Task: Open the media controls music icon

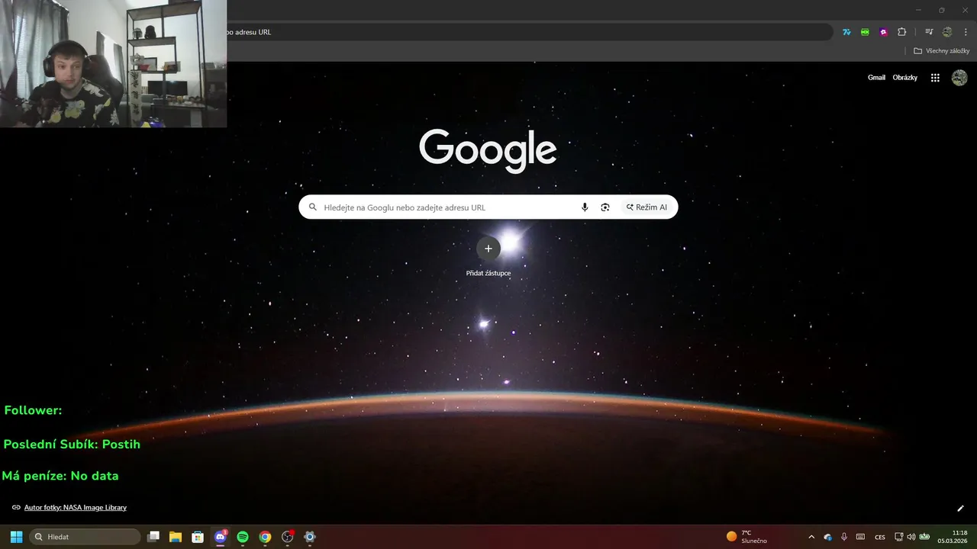Action: [929, 32]
